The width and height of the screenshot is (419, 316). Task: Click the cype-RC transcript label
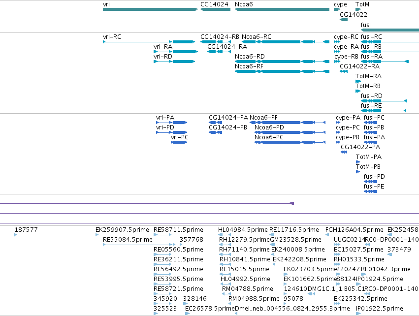pyautogui.click(x=346, y=37)
